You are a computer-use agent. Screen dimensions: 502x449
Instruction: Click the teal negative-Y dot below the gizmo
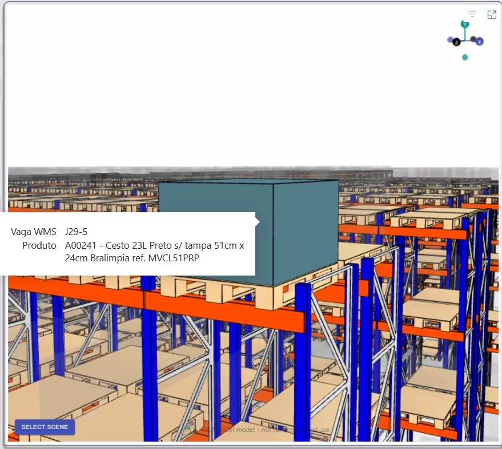(x=465, y=57)
